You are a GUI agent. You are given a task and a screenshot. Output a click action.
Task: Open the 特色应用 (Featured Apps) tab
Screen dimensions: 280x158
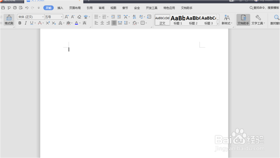pos(169,8)
